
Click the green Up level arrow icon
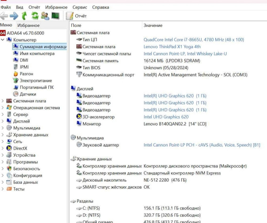pyautogui.click(x=24, y=16)
